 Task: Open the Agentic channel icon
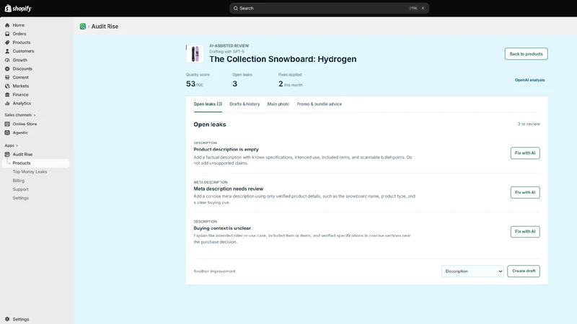[x=7, y=132]
